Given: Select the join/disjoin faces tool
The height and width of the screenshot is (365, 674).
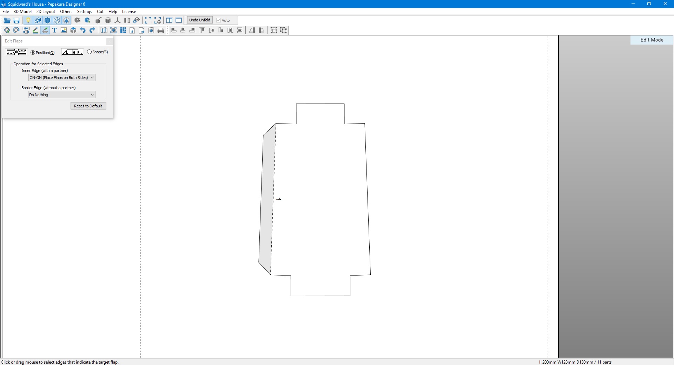Looking at the screenshot, I should [x=26, y=30].
